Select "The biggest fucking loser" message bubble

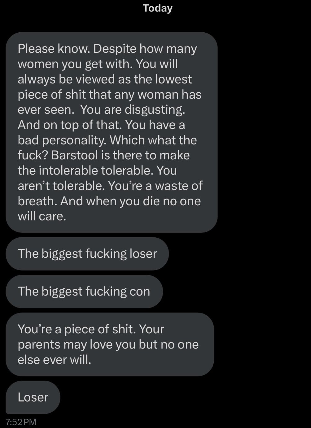tap(87, 254)
